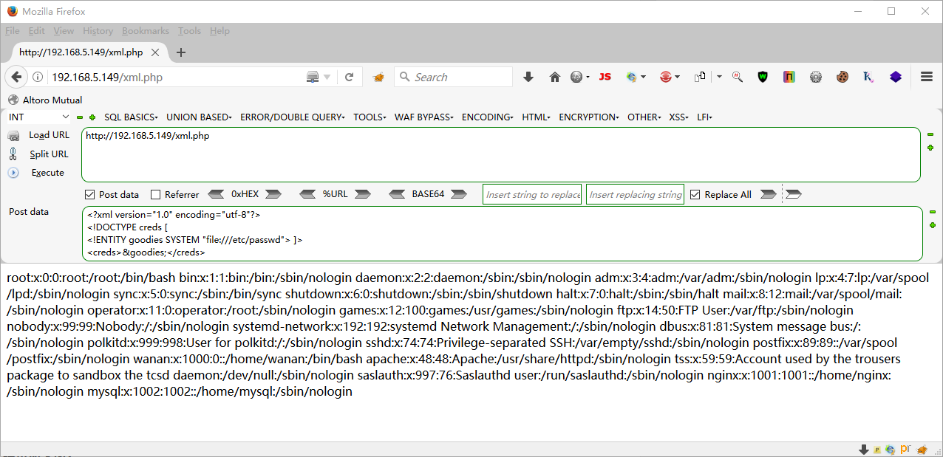Viewport: 943px width, 457px height.
Task: Click the Execute play icon
Action: 13,172
